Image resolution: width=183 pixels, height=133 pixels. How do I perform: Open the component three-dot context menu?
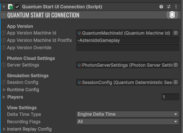click(176, 7)
